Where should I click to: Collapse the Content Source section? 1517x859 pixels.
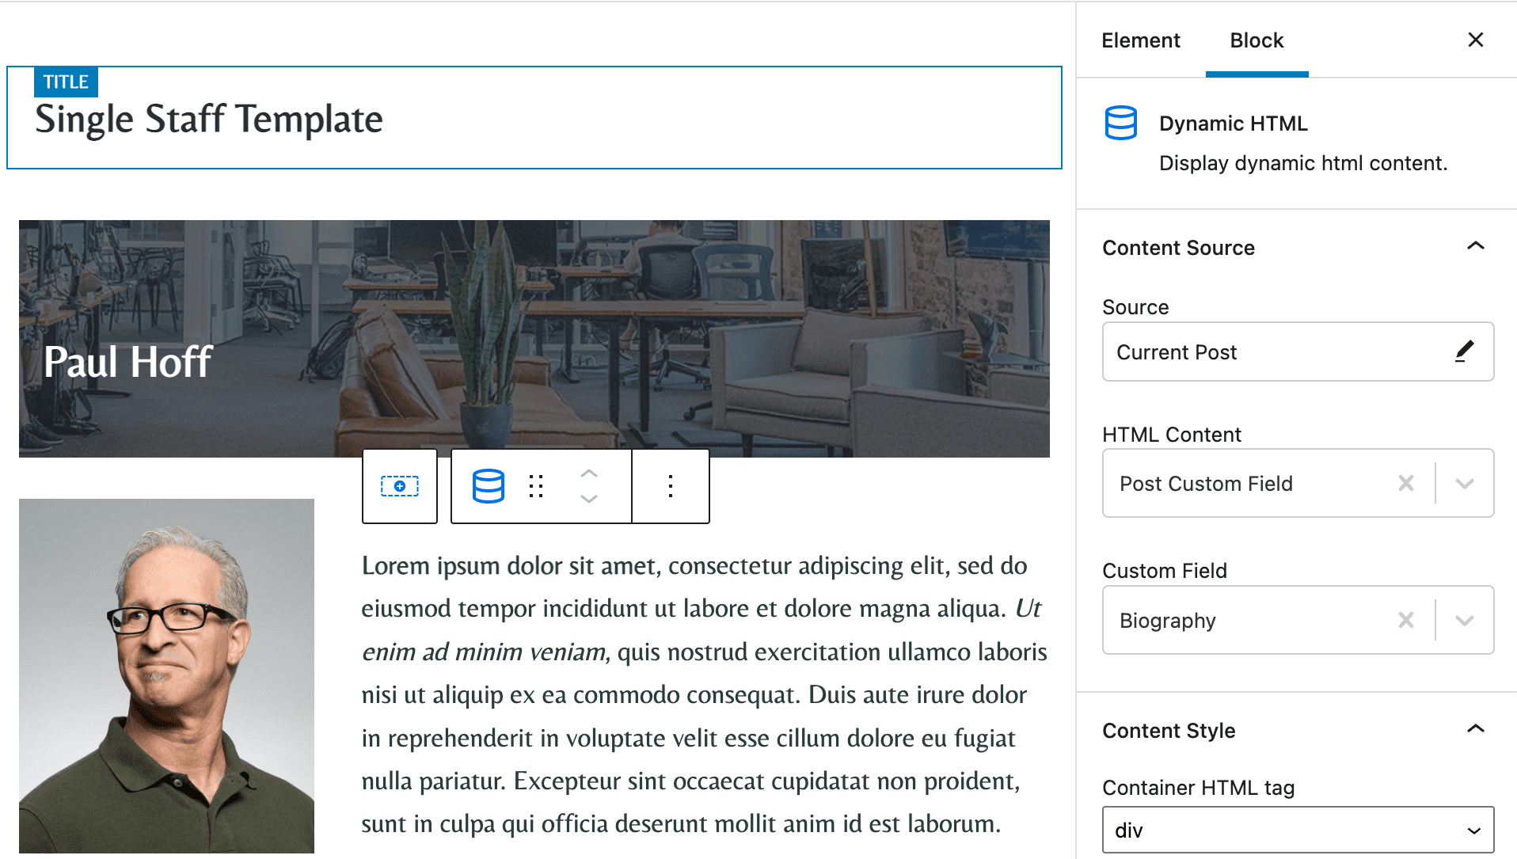click(x=1476, y=246)
